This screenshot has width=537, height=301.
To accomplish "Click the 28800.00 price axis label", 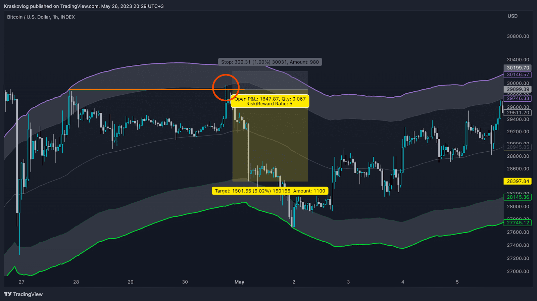I will point(518,156).
